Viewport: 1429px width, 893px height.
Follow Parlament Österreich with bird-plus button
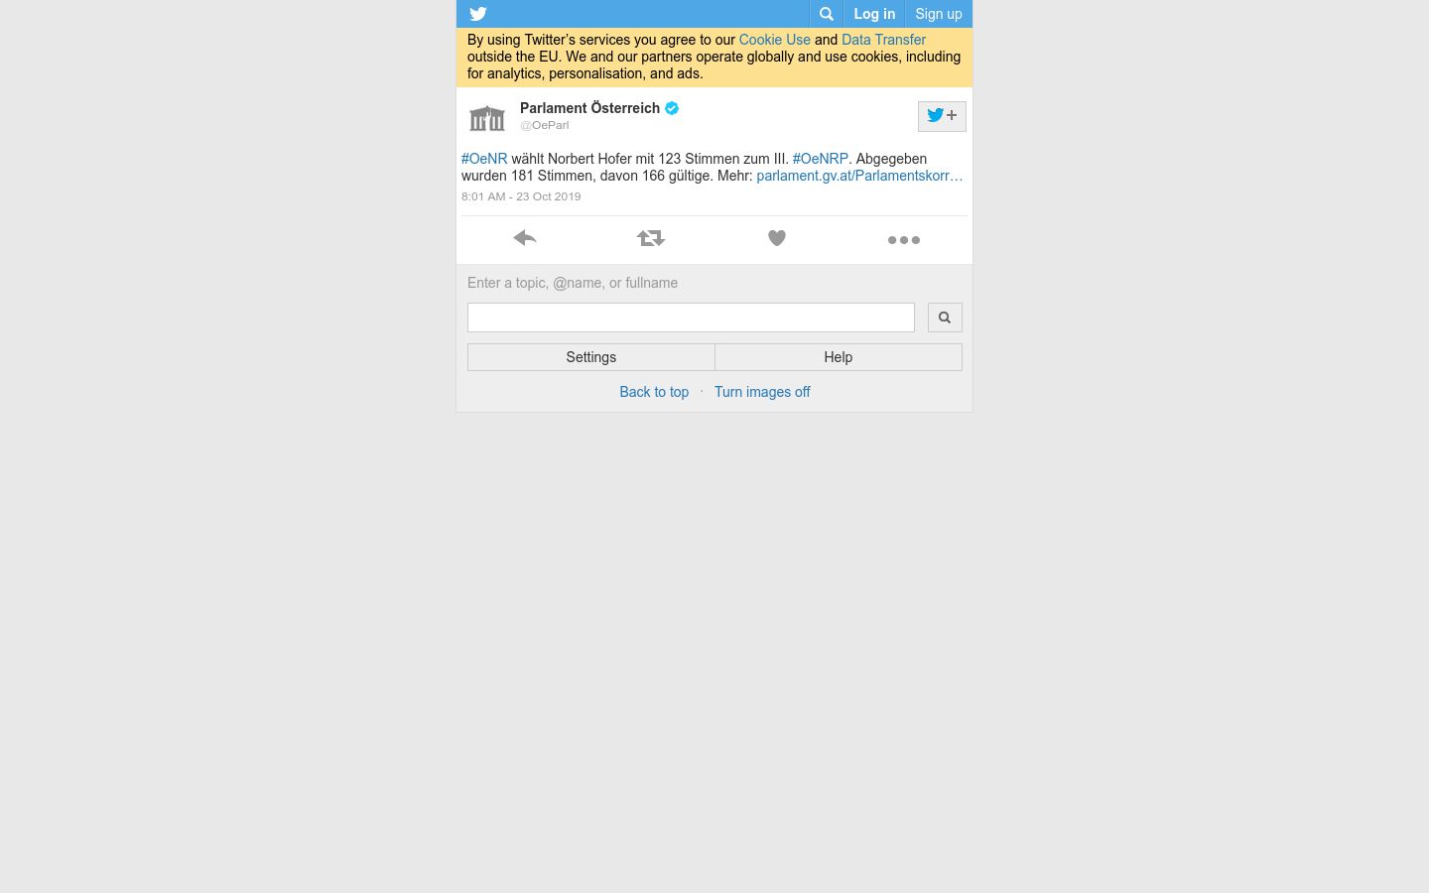point(942,116)
